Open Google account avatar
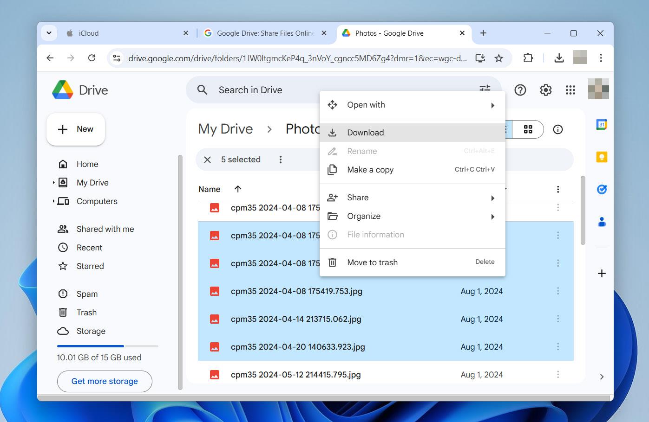Screen dimensions: 649x422 click(598, 89)
